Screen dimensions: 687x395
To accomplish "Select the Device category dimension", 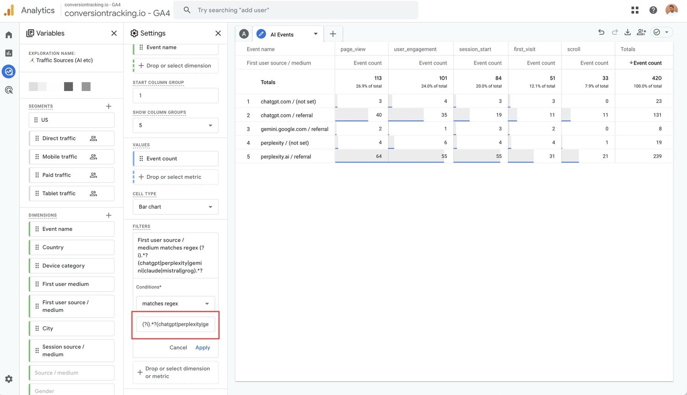I will point(71,265).
